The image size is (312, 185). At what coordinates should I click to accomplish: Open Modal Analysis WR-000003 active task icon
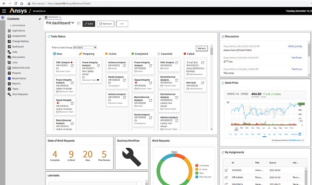coord(124,80)
